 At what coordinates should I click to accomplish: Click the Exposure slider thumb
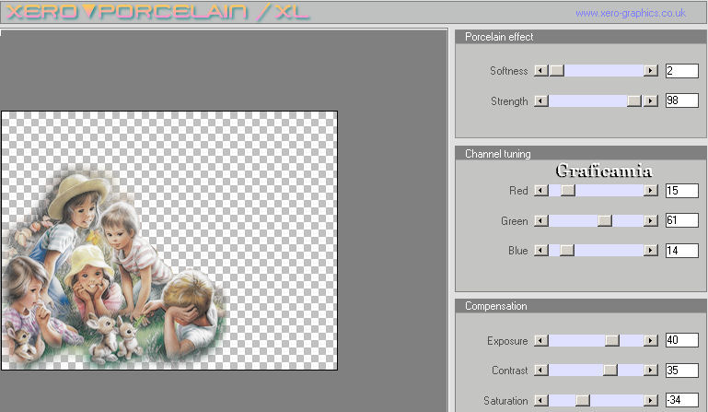coord(612,340)
